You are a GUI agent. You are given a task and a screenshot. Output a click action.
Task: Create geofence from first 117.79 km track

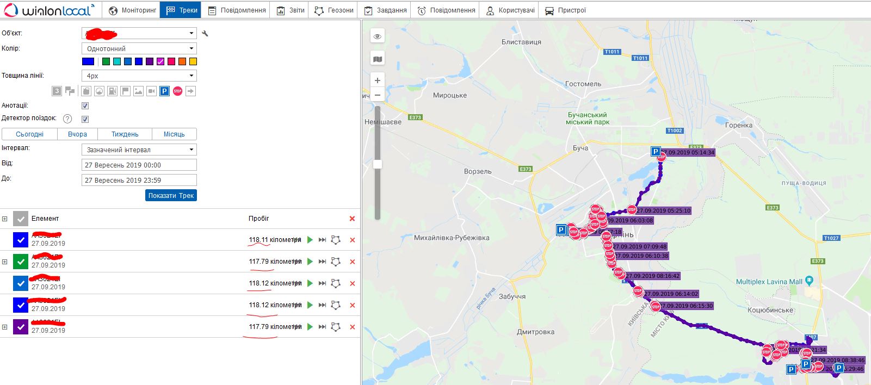click(x=336, y=262)
